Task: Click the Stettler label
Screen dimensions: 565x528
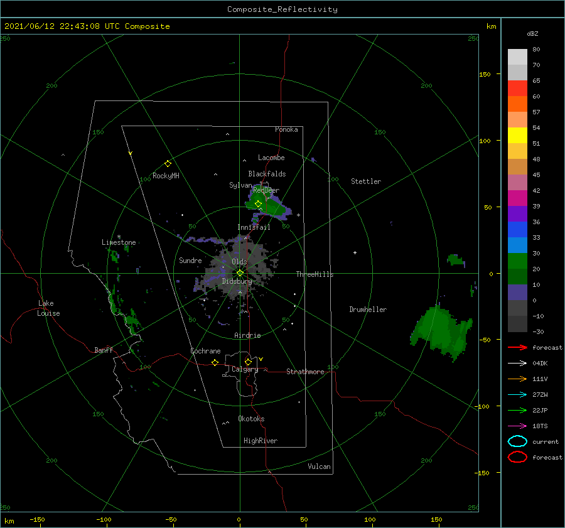Action: (x=366, y=181)
